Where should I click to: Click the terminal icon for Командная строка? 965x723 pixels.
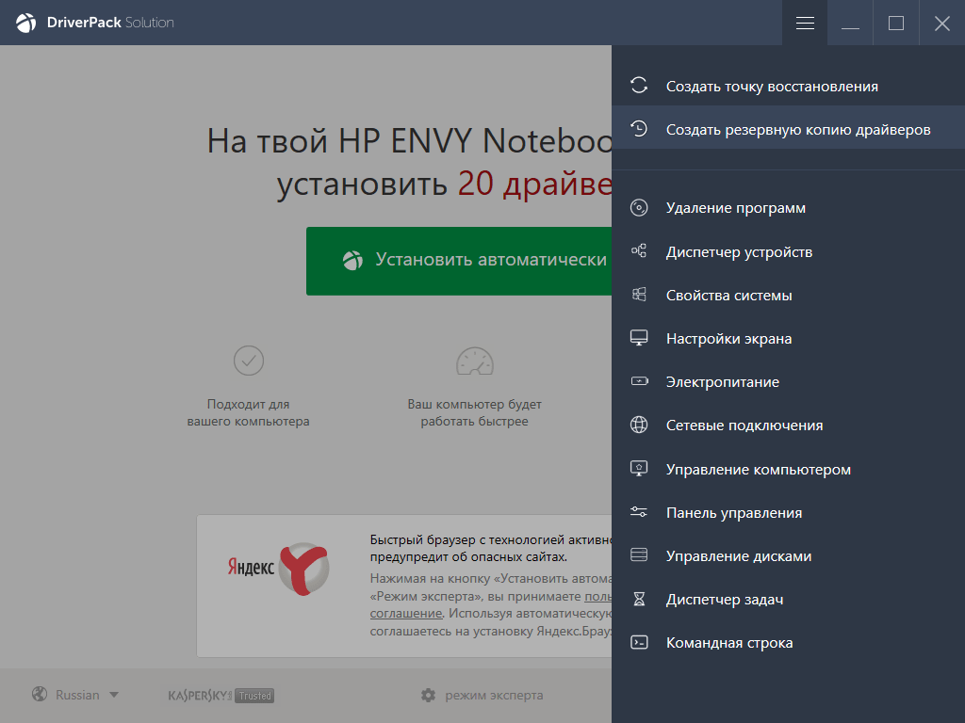(639, 642)
